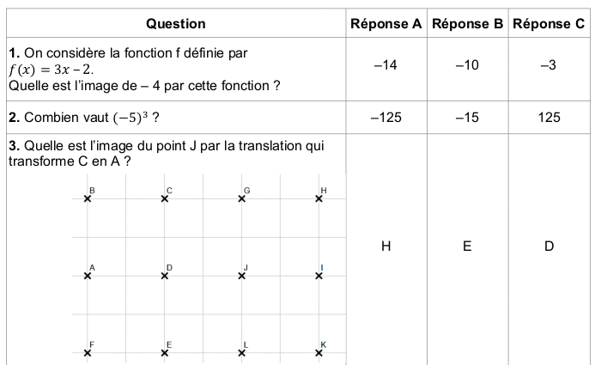Click the Réponse A column header
Image resolution: width=595 pixels, height=365 pixels.
[386, 23]
